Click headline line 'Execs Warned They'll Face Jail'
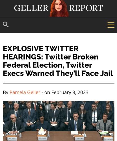Screen dimensions: 117x141 58,73
